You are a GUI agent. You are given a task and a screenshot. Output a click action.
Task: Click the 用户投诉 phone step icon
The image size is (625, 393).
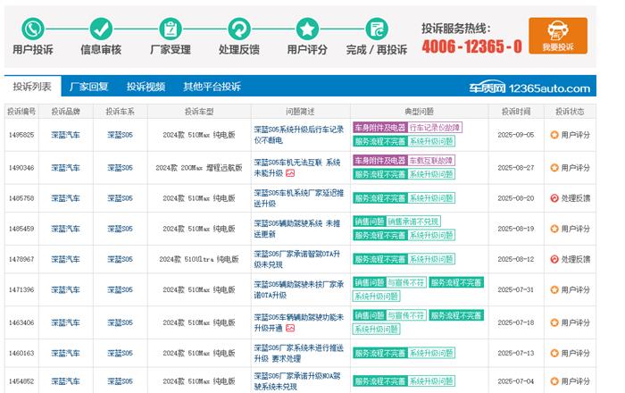coord(33,27)
